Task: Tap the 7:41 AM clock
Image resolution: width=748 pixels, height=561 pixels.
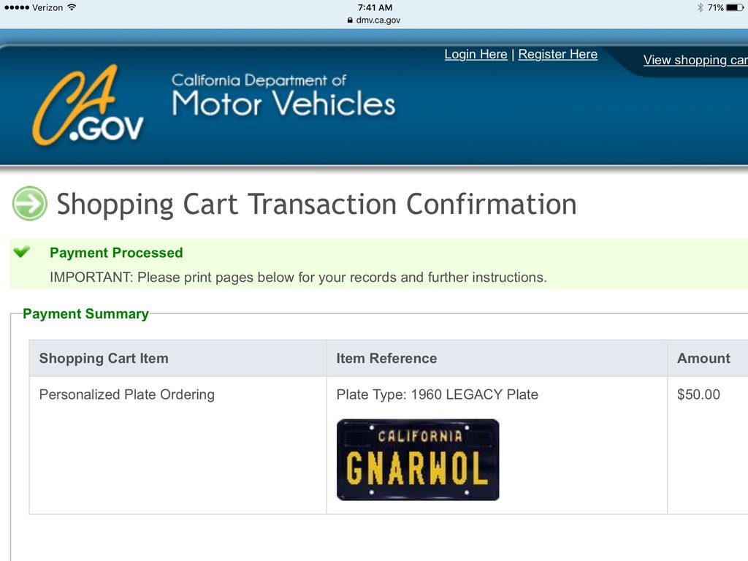Action: click(375, 7)
